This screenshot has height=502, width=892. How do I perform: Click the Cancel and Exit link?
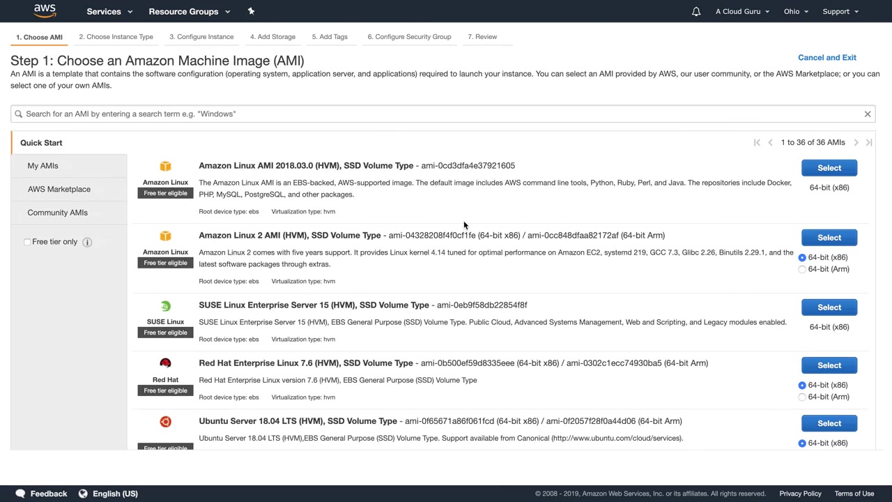tap(827, 58)
